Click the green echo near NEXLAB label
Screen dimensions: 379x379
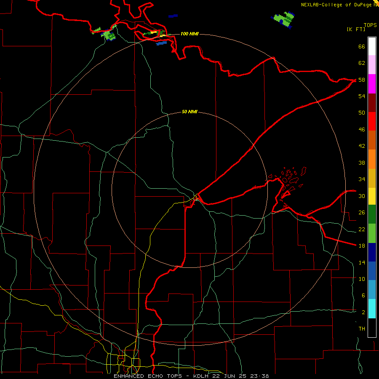click(x=283, y=19)
